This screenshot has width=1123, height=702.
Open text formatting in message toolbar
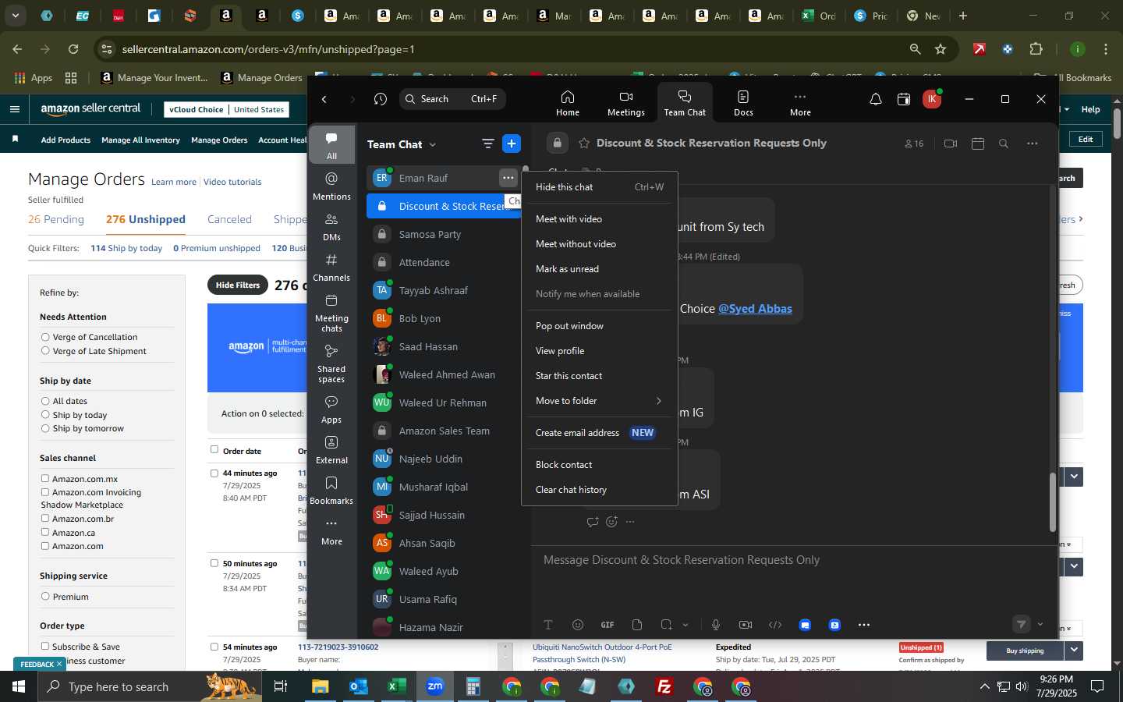pyautogui.click(x=547, y=625)
